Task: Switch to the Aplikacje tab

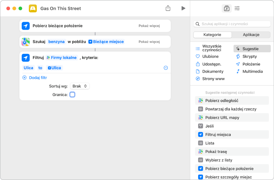Action: pyautogui.click(x=251, y=35)
